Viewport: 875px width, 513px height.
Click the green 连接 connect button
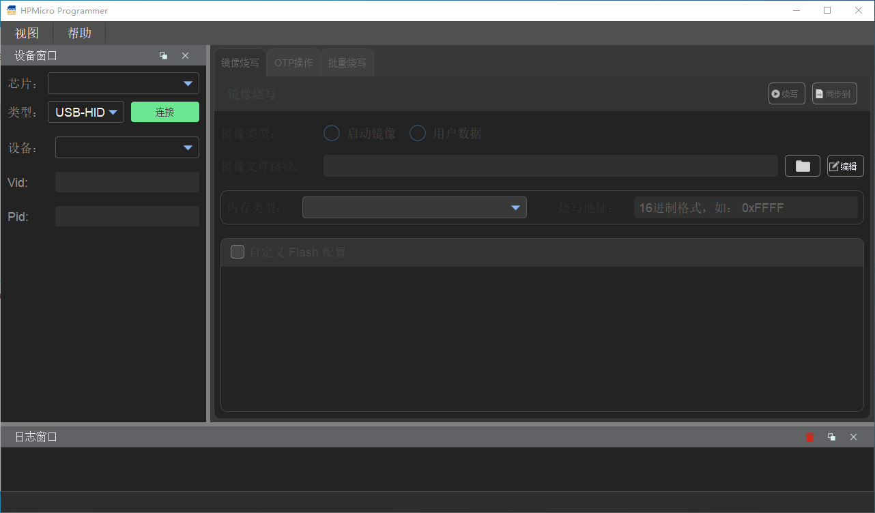165,112
